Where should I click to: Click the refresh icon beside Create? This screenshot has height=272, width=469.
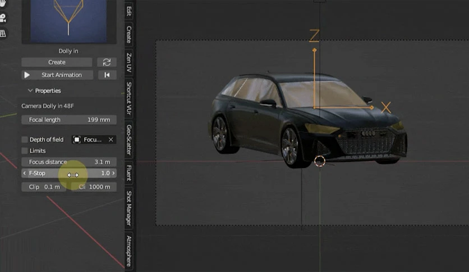coord(107,62)
